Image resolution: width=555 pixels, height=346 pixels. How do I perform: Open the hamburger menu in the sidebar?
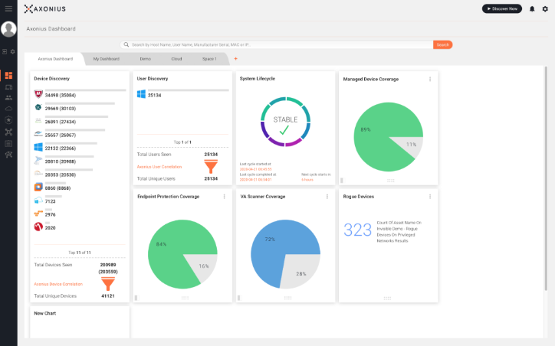point(8,9)
